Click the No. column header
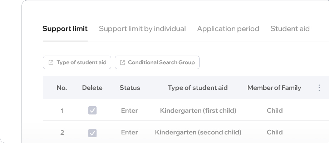This screenshot has width=329, height=143. tap(62, 88)
